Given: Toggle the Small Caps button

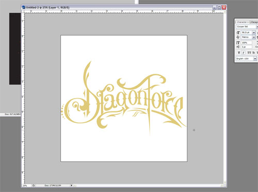Looking at the screenshot, I should point(253,53).
